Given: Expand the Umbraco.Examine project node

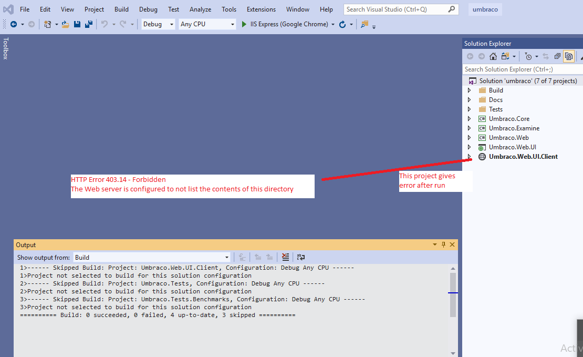Looking at the screenshot, I should 469,128.
